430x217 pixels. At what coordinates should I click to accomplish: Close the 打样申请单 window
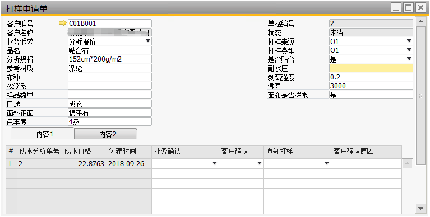pos(420,8)
